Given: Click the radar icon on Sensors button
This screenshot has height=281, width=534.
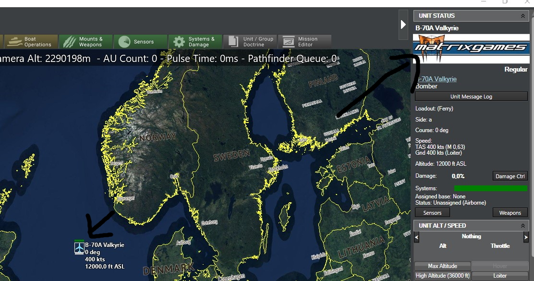Looking at the screenshot, I should click(x=124, y=42).
